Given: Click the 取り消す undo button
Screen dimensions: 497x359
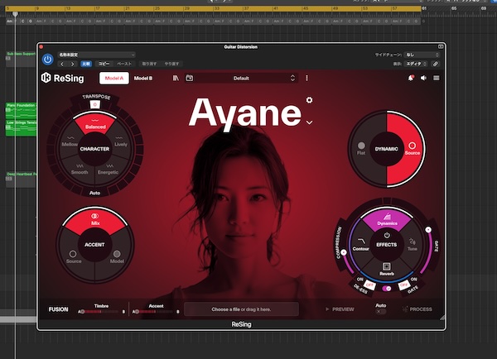Looking at the screenshot, I should [149, 64].
